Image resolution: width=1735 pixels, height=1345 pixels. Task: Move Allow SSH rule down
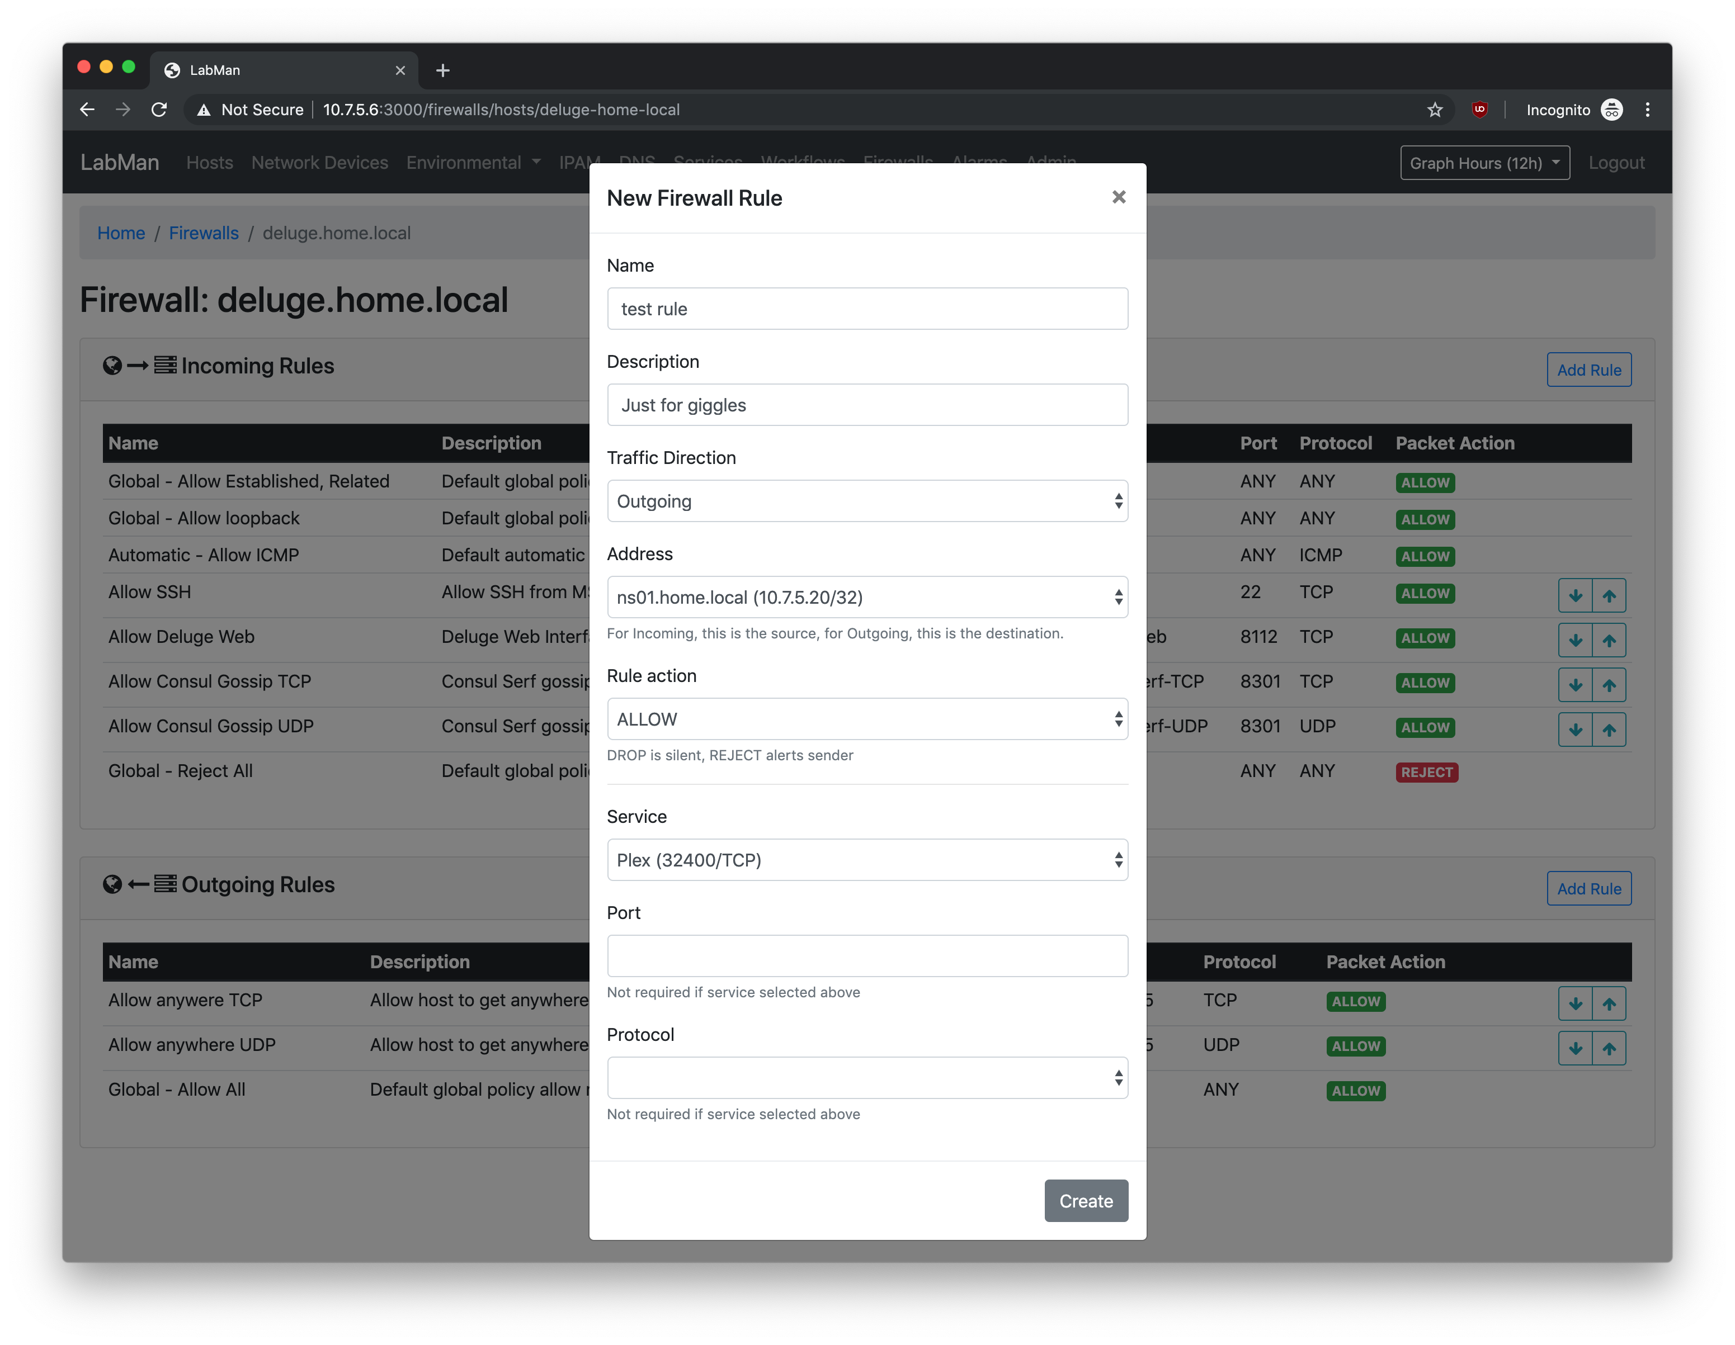tap(1576, 595)
